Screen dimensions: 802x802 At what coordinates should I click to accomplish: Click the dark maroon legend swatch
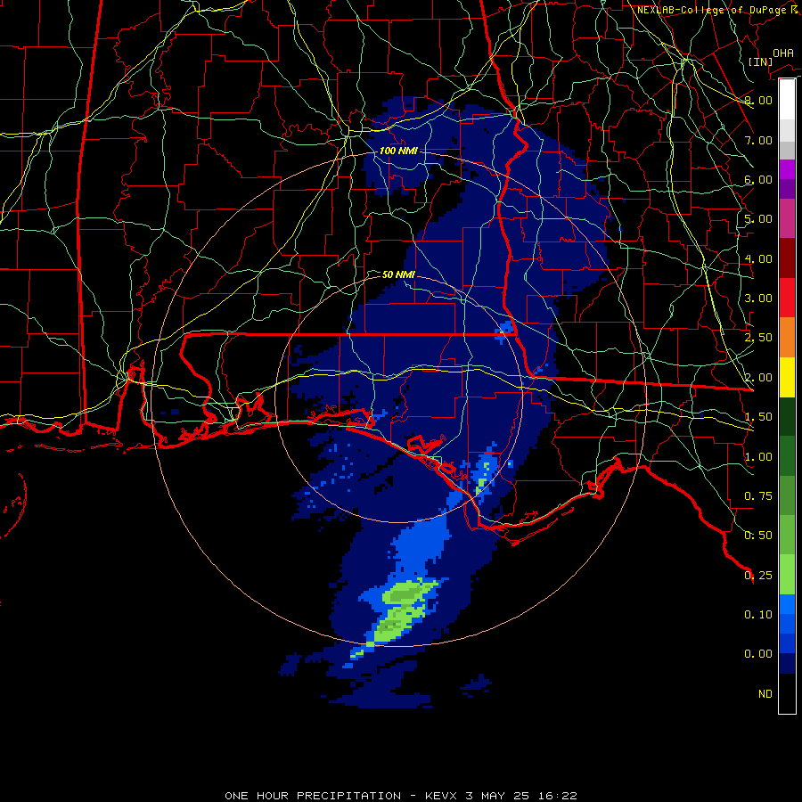(787, 258)
